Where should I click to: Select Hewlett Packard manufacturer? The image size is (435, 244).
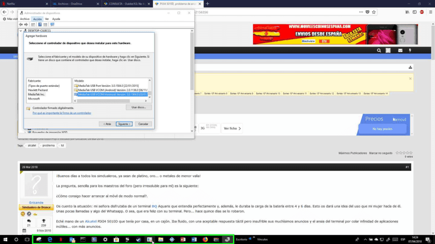pyautogui.click(x=38, y=90)
